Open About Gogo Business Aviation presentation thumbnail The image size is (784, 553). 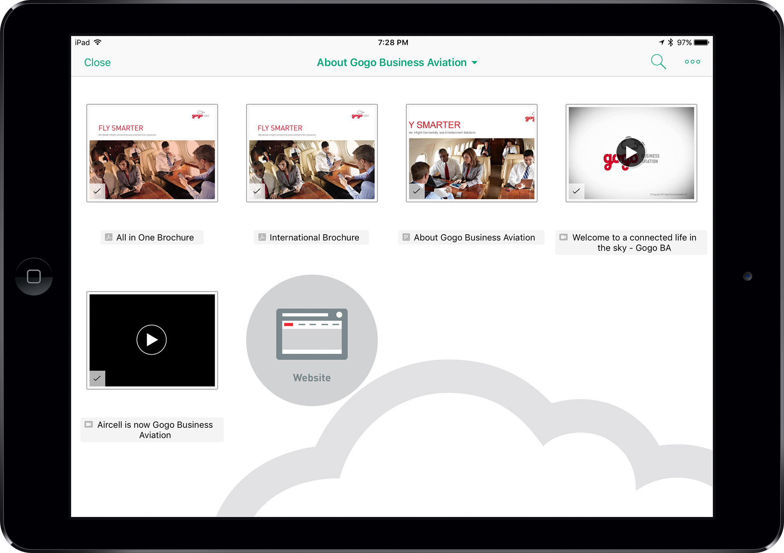click(471, 153)
